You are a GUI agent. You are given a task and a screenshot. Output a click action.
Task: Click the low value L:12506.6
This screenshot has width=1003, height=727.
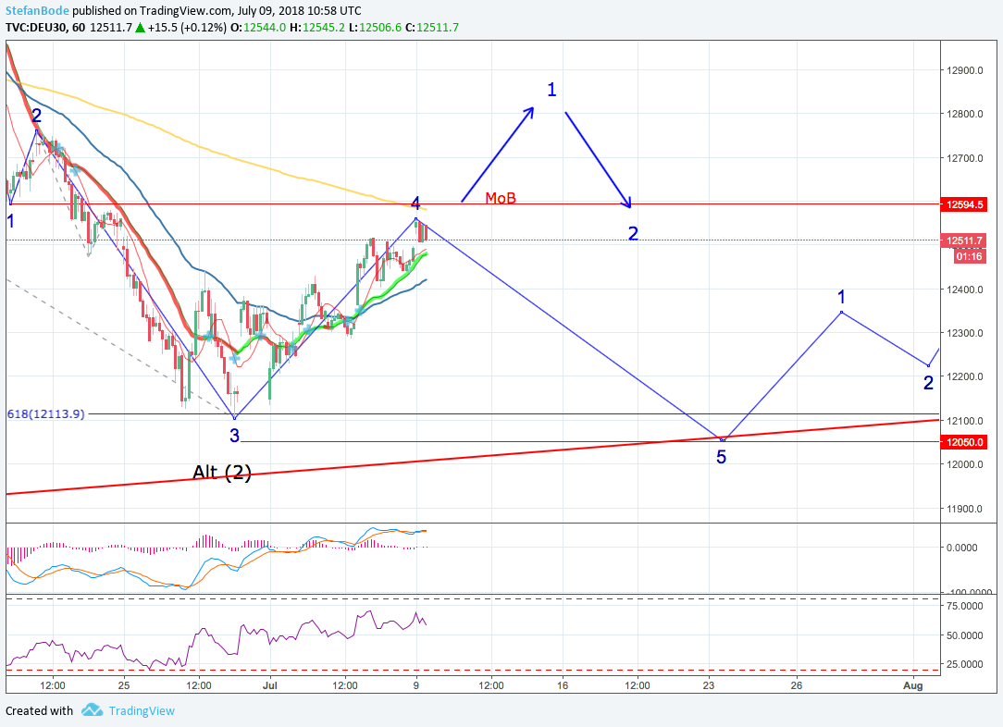pyautogui.click(x=376, y=28)
